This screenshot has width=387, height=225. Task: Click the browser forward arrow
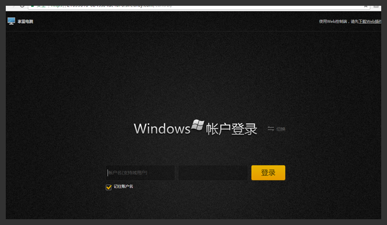point(14,6)
